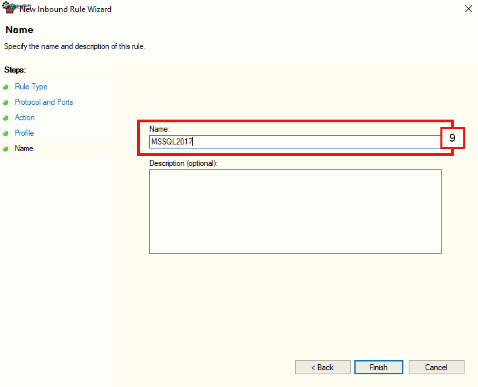The image size is (478, 387).
Task: Select the Name step in sidebar
Action: 24,148
